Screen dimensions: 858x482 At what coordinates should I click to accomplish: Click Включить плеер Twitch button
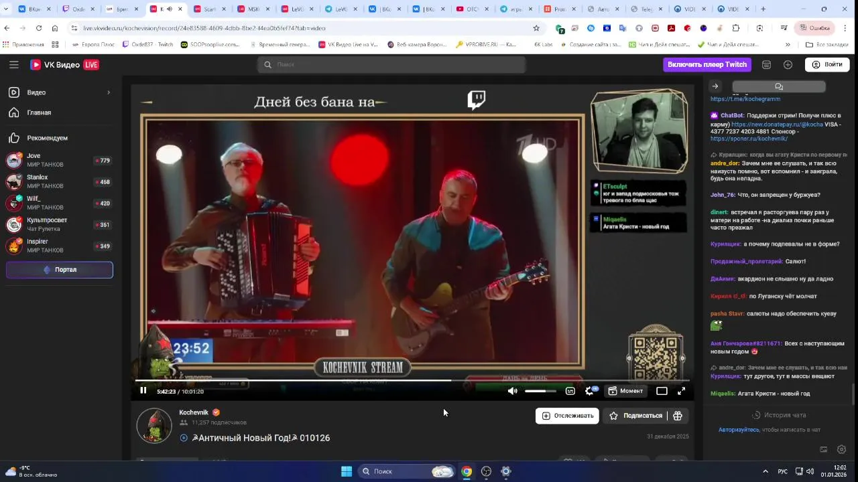point(707,64)
